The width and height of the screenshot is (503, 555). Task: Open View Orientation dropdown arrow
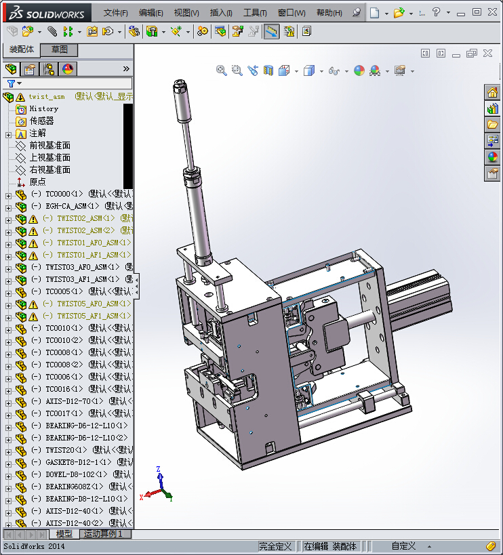click(296, 72)
